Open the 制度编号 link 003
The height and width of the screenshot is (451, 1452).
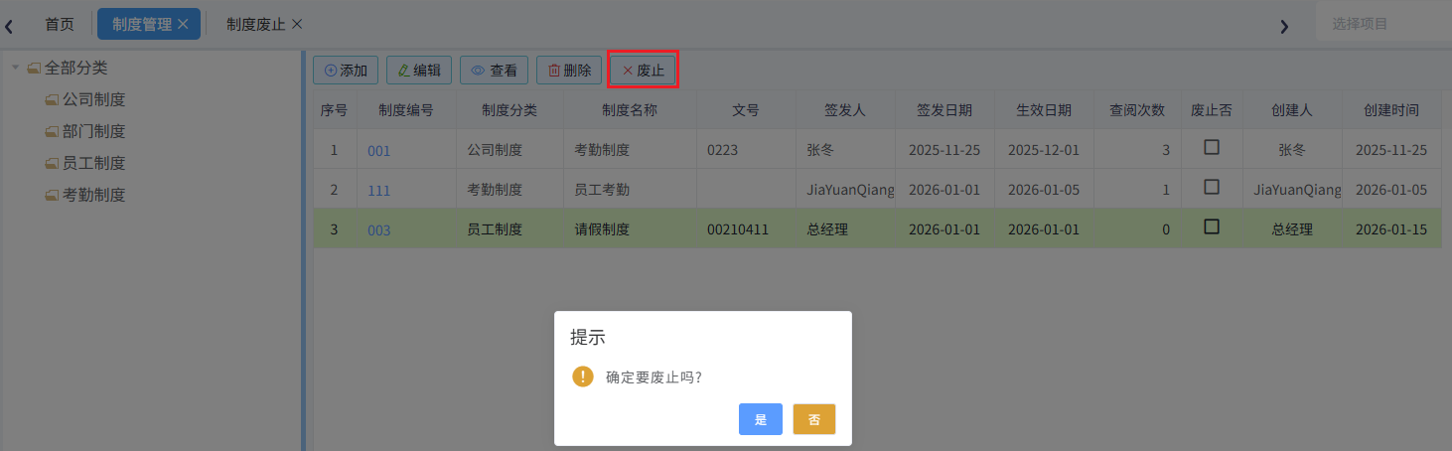click(x=379, y=230)
